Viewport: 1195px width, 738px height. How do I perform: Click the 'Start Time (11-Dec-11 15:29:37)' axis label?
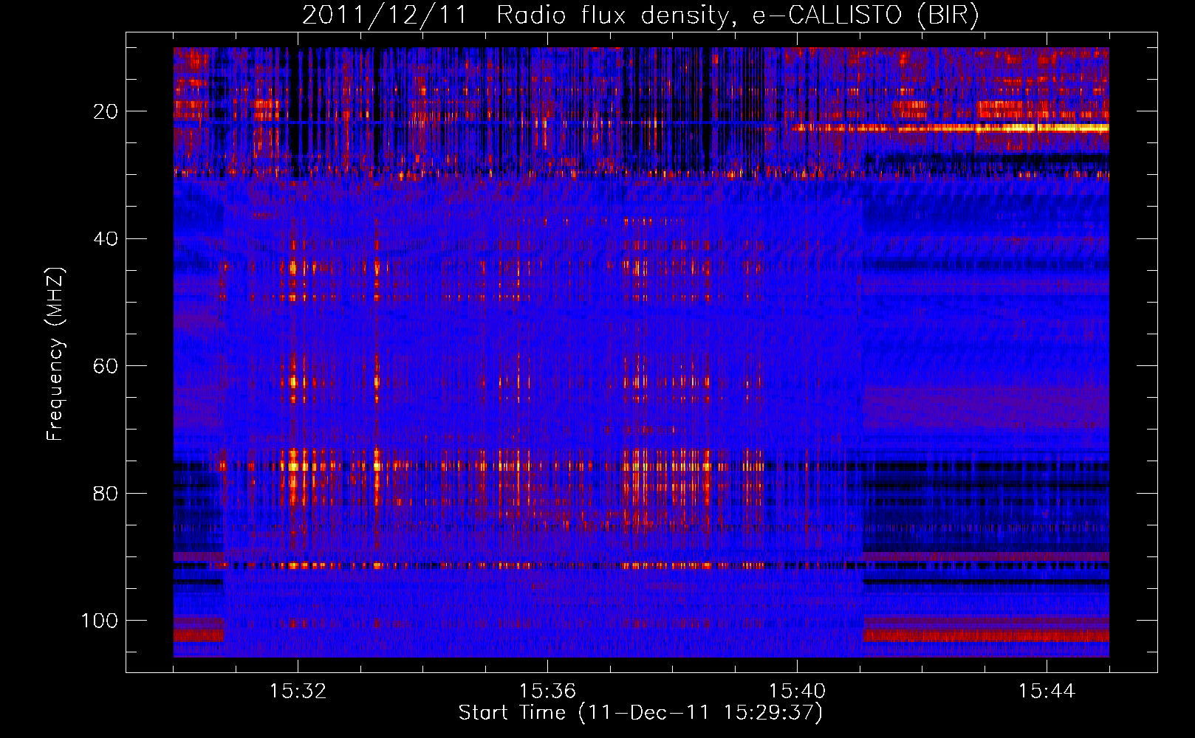[x=640, y=713]
